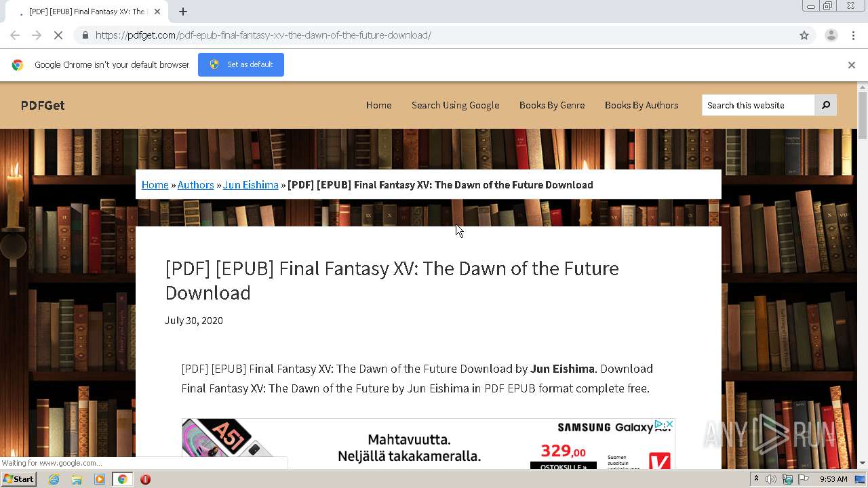Open the AdChoices info icon
Image resolution: width=868 pixels, height=488 pixels.
point(658,424)
